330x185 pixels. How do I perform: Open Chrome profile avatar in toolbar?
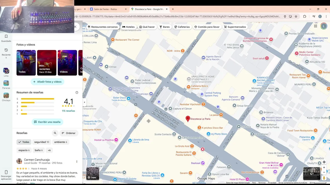320,16
